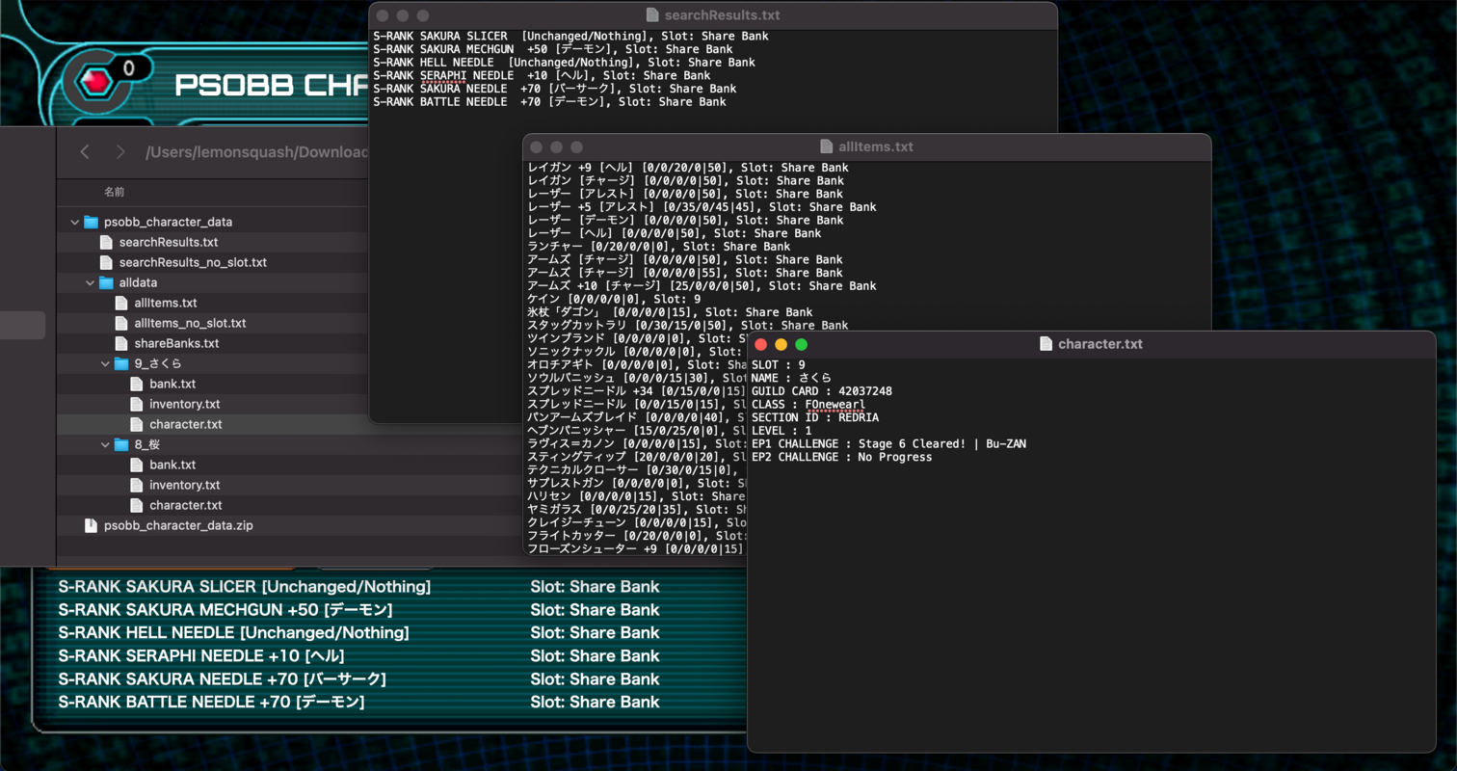Screen dimensions: 1457x771
Task: Go back in the Finder window
Action: (85, 152)
